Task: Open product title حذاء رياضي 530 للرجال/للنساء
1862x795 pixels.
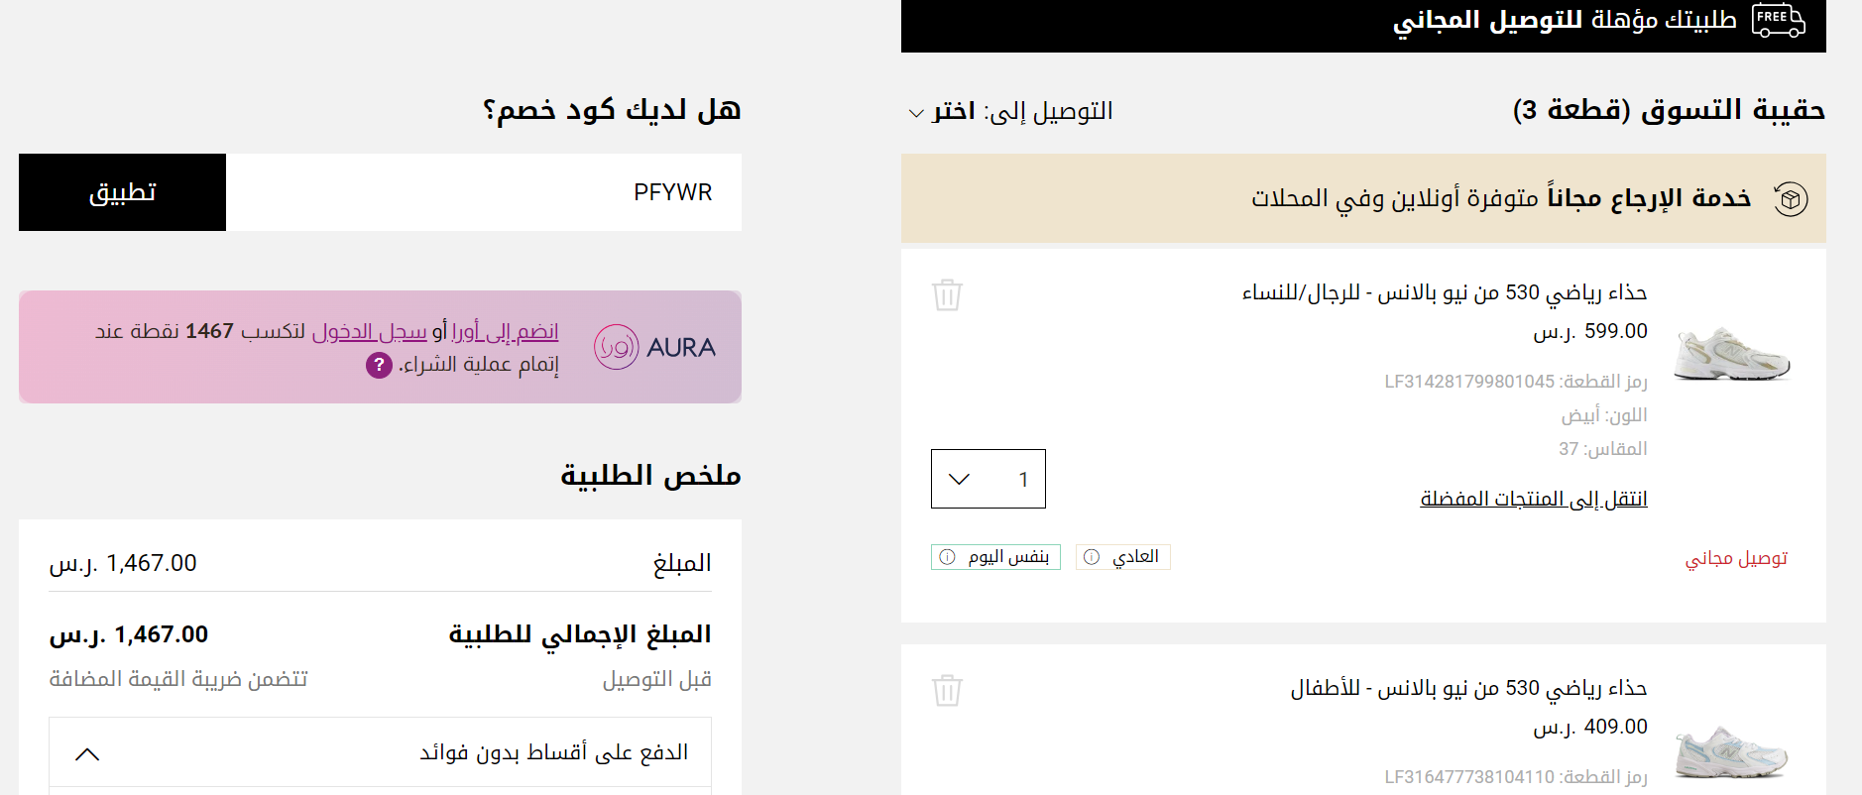Action: (1445, 292)
